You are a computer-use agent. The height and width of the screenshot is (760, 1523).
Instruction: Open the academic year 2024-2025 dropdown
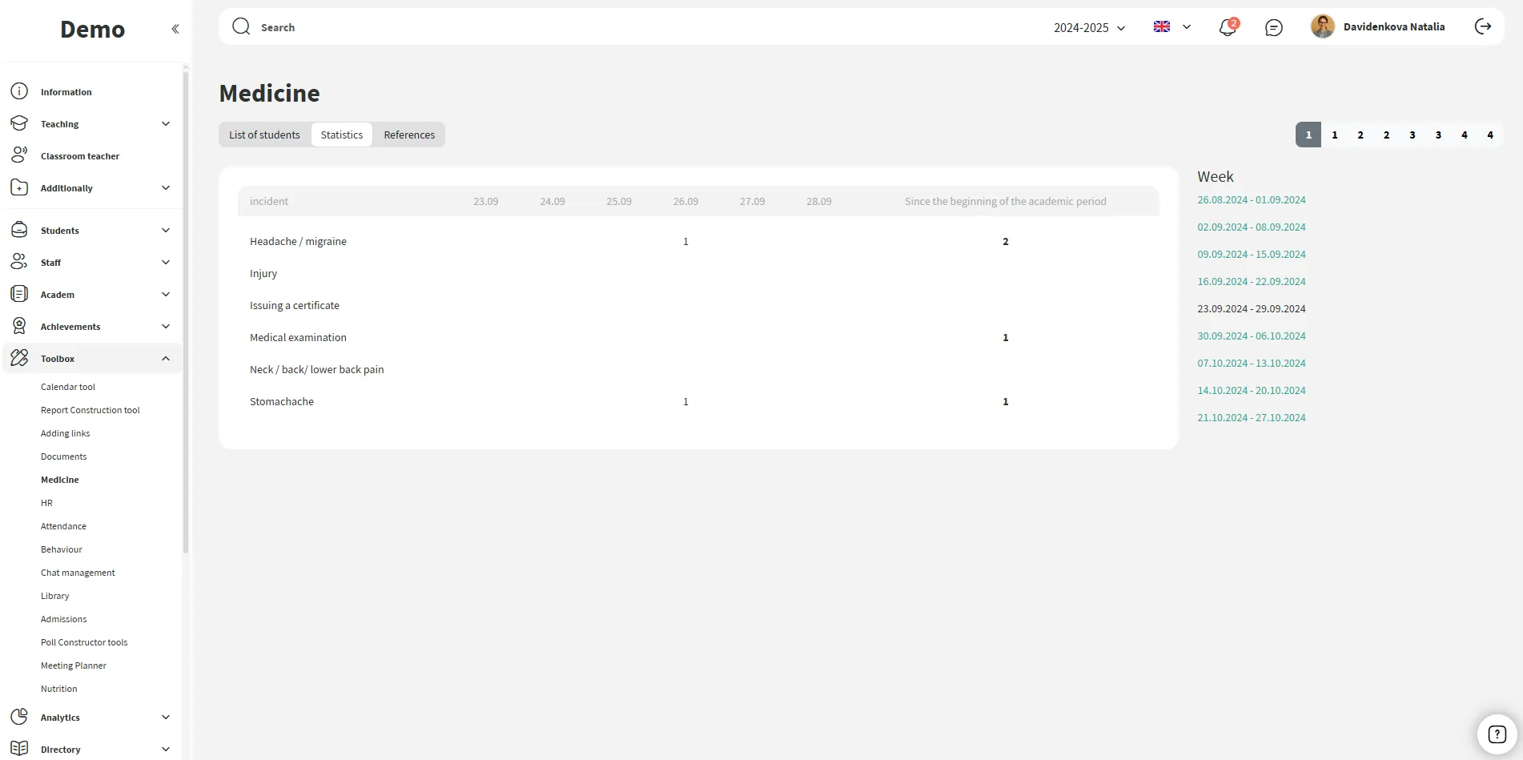(1089, 27)
